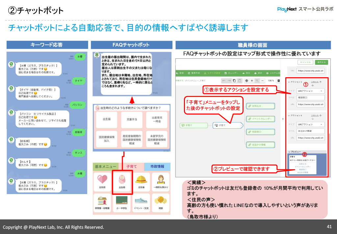Open the 相談 speech bubble icon
This screenshot has height=234, width=337.
(161, 199)
